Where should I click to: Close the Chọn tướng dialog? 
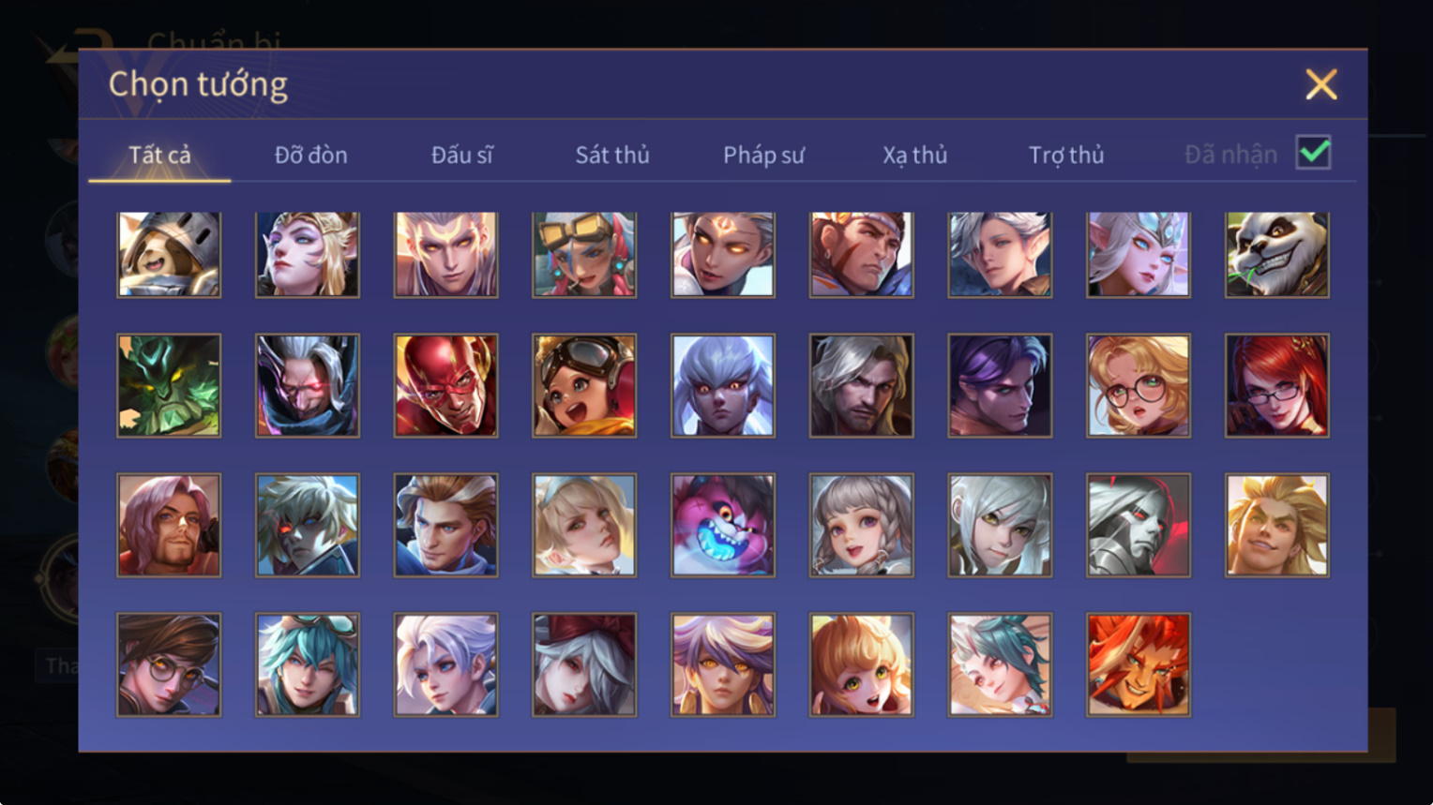(1321, 84)
